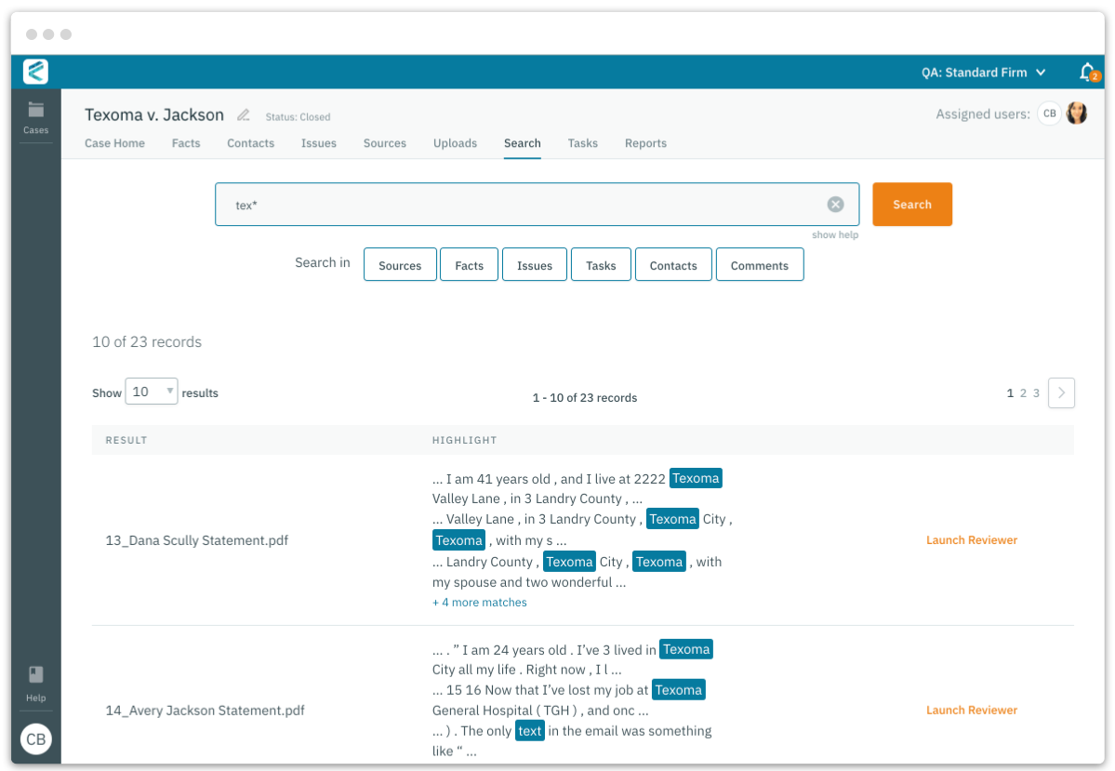This screenshot has width=1115, height=771.
Task: Edit the case name with the pencil icon
Action: pyautogui.click(x=241, y=113)
